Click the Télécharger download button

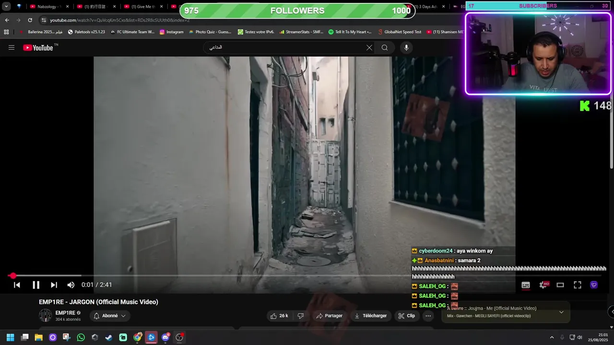pyautogui.click(x=370, y=316)
